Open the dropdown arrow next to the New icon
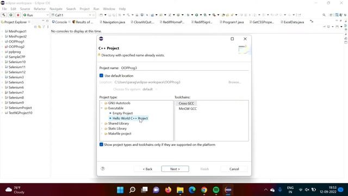Viewport: 348px width, 196px height. tap(105, 15)
